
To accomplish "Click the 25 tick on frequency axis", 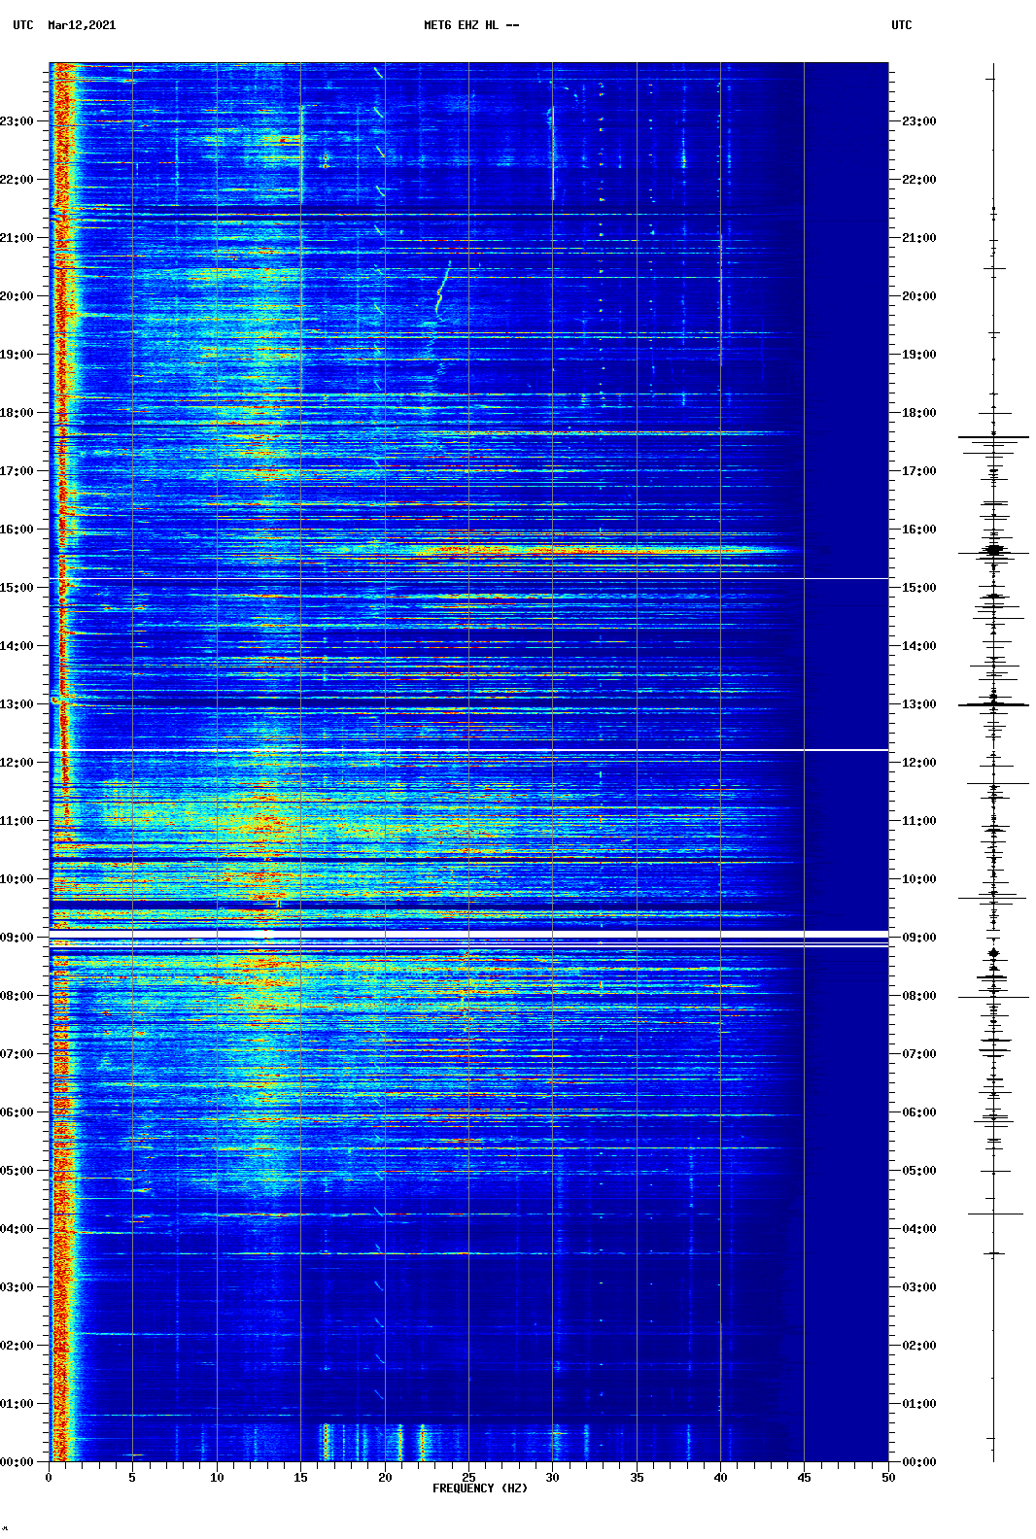I will (x=468, y=1477).
